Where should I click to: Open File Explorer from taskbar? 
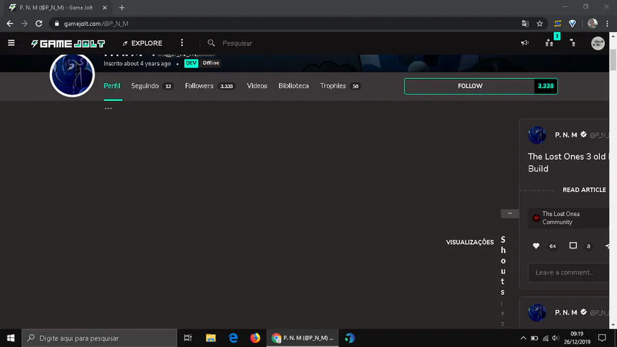pyautogui.click(x=211, y=338)
